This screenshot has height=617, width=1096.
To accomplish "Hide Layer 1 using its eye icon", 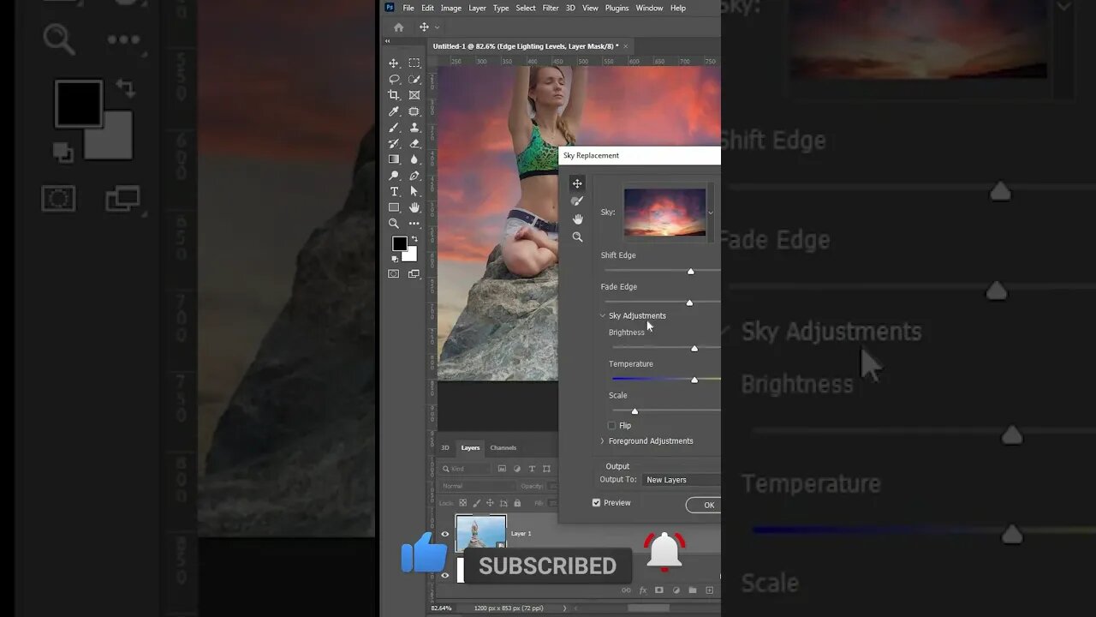I will pyautogui.click(x=444, y=534).
